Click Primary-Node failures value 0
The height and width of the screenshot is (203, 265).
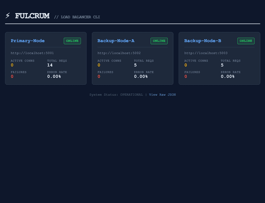[12, 76]
